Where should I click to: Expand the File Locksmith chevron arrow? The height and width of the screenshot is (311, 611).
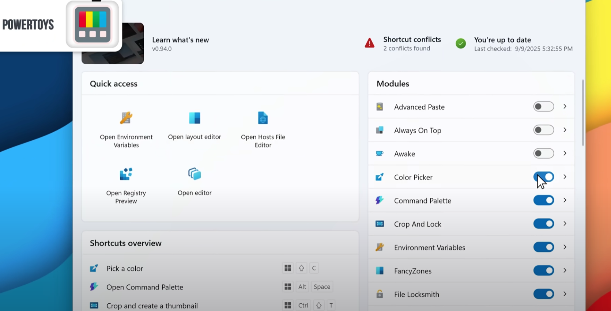(x=565, y=294)
